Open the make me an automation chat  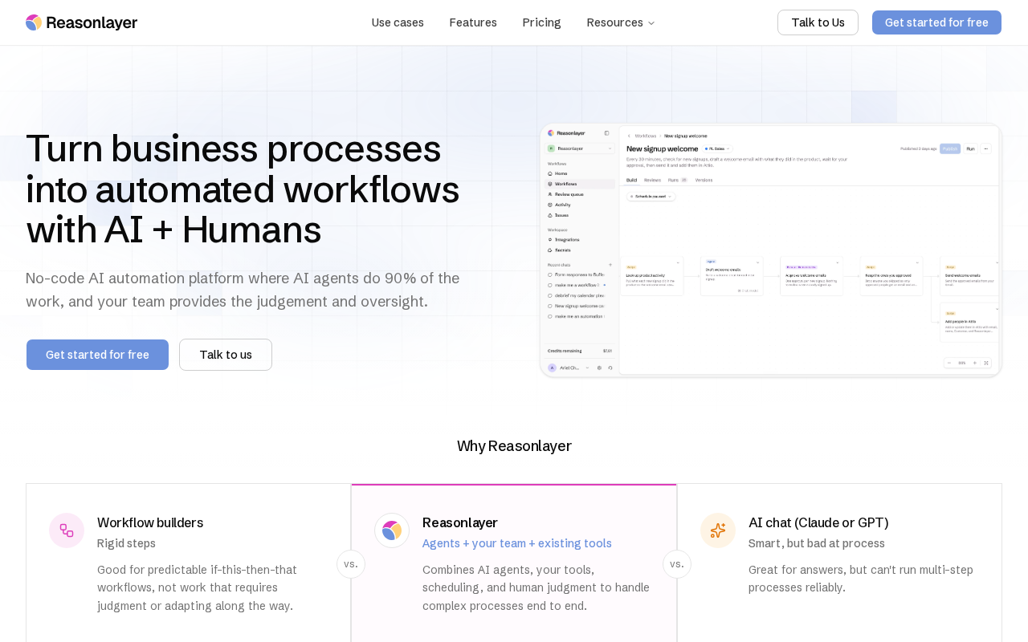[x=577, y=316]
